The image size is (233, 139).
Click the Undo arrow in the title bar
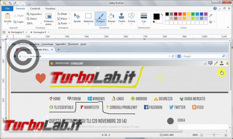[x=10, y=3]
